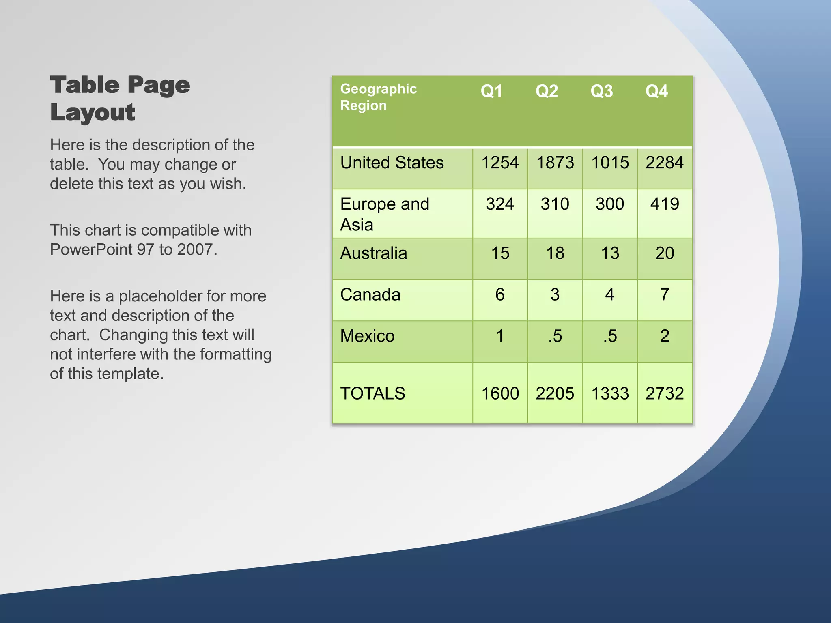The height and width of the screenshot is (623, 831).
Task: Click the Australia Q4 value 20
Action: point(665,253)
